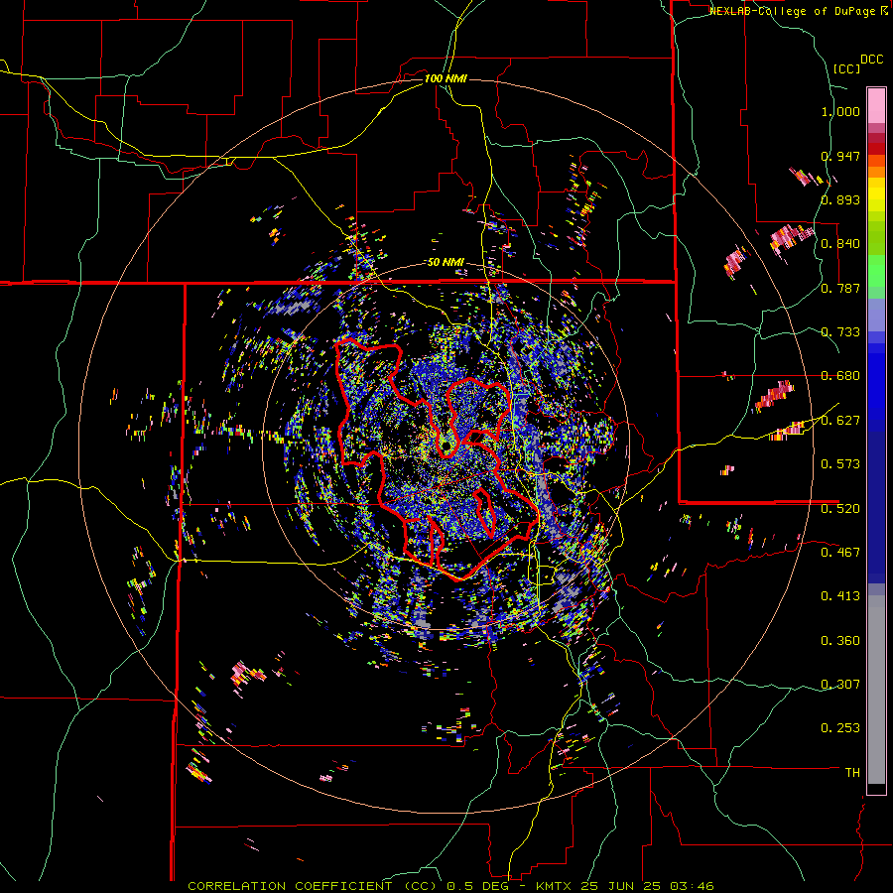Click the 0.467 value on the color scale
This screenshot has width=893, height=893.
pyautogui.click(x=840, y=553)
